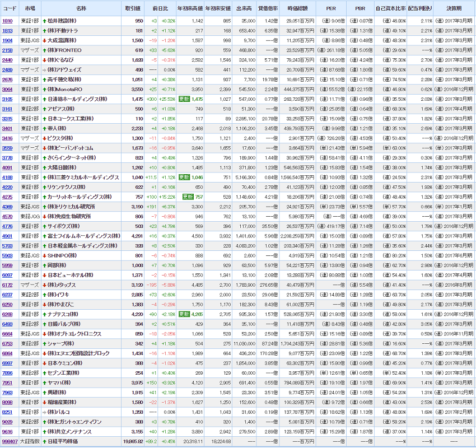Viewport: 476px width, 448px height.
Task: Click the PER column header
Action: [x=331, y=8]
